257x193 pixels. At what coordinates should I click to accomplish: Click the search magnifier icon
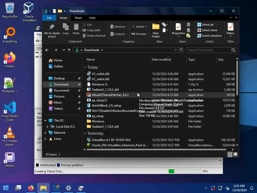coord(233,50)
